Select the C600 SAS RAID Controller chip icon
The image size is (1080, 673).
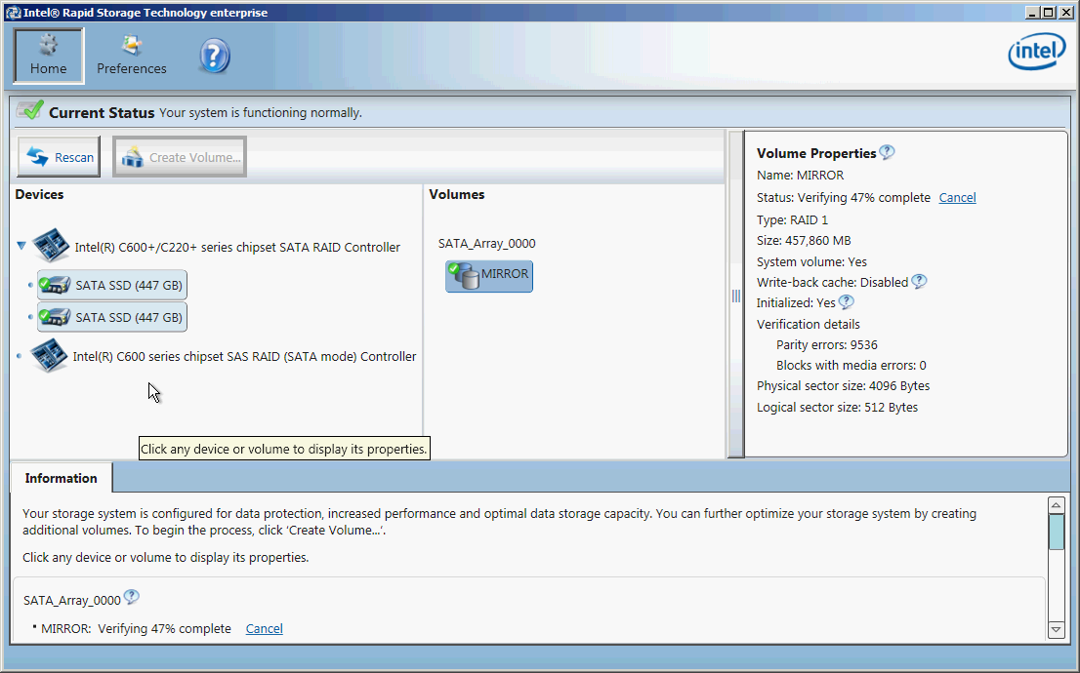pyautogui.click(x=50, y=355)
